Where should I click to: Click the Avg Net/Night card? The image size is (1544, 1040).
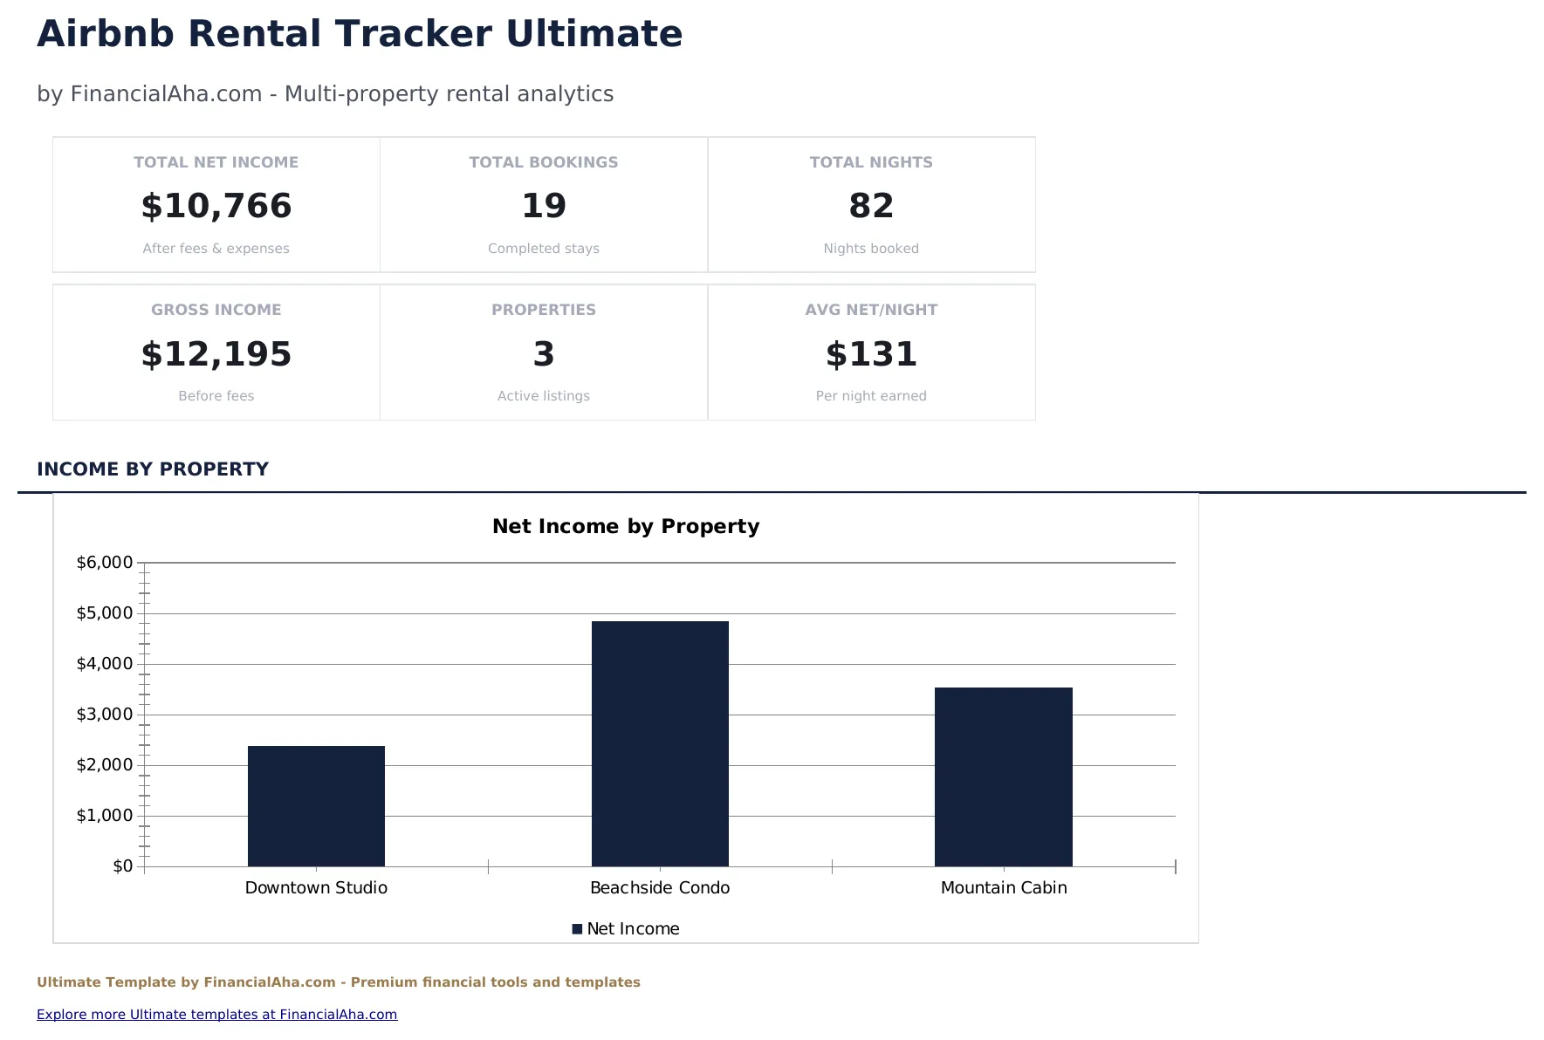871,352
